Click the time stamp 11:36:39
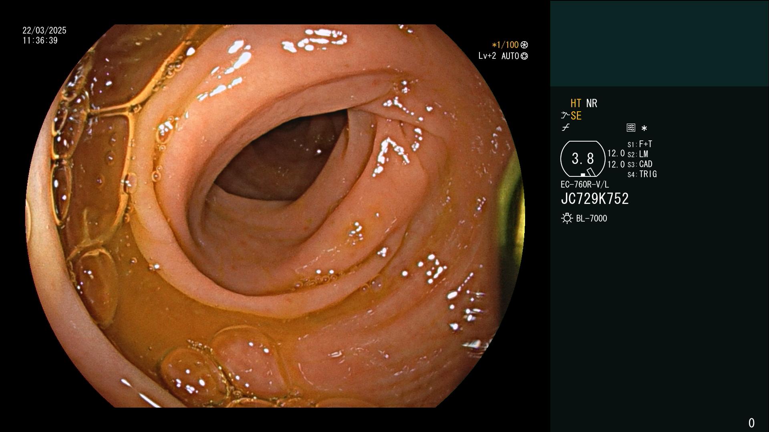769x432 pixels. 40,40
